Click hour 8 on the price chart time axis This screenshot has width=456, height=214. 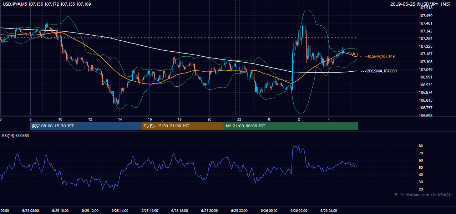pyautogui.click(x=31, y=119)
